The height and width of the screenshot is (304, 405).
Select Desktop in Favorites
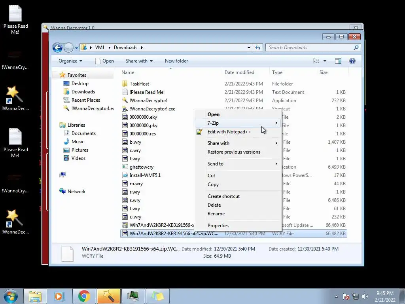tap(80, 84)
